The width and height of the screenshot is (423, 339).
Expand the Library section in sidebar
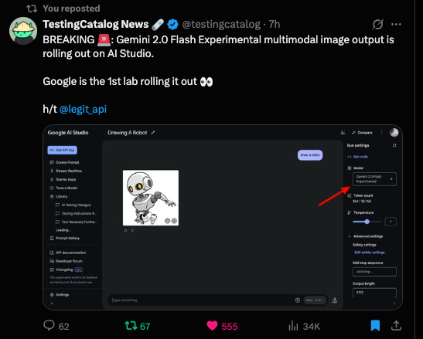pos(59,196)
